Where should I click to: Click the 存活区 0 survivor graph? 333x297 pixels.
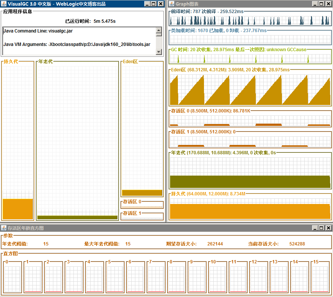(x=250, y=121)
